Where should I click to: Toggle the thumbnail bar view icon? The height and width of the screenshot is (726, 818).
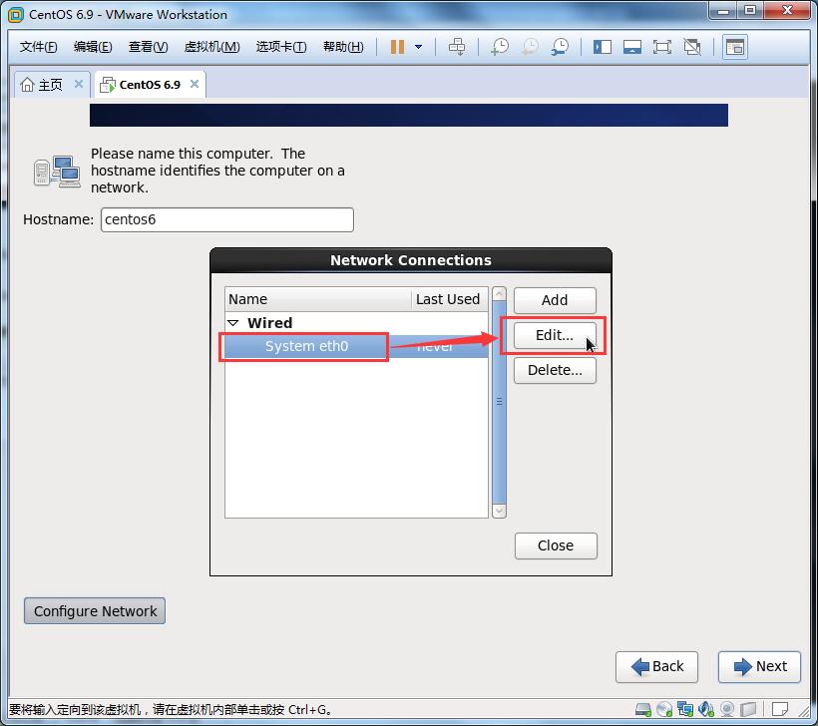[x=632, y=47]
